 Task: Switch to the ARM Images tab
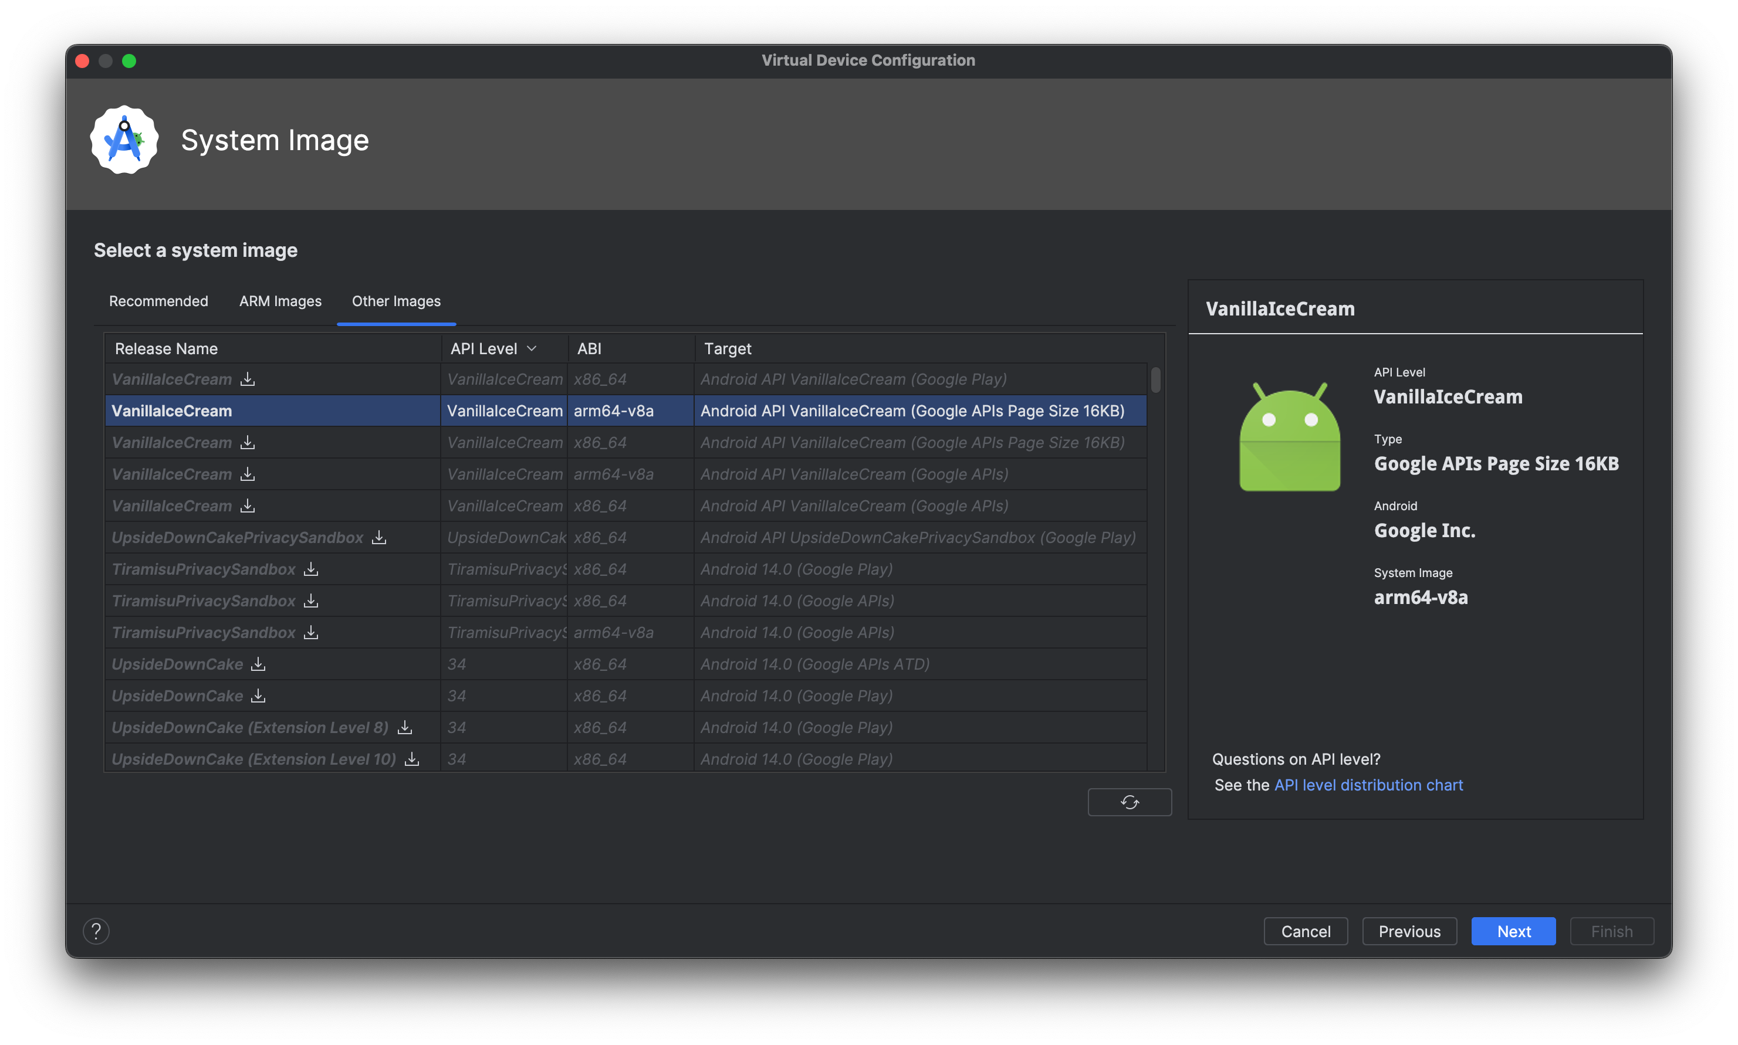coord(279,300)
